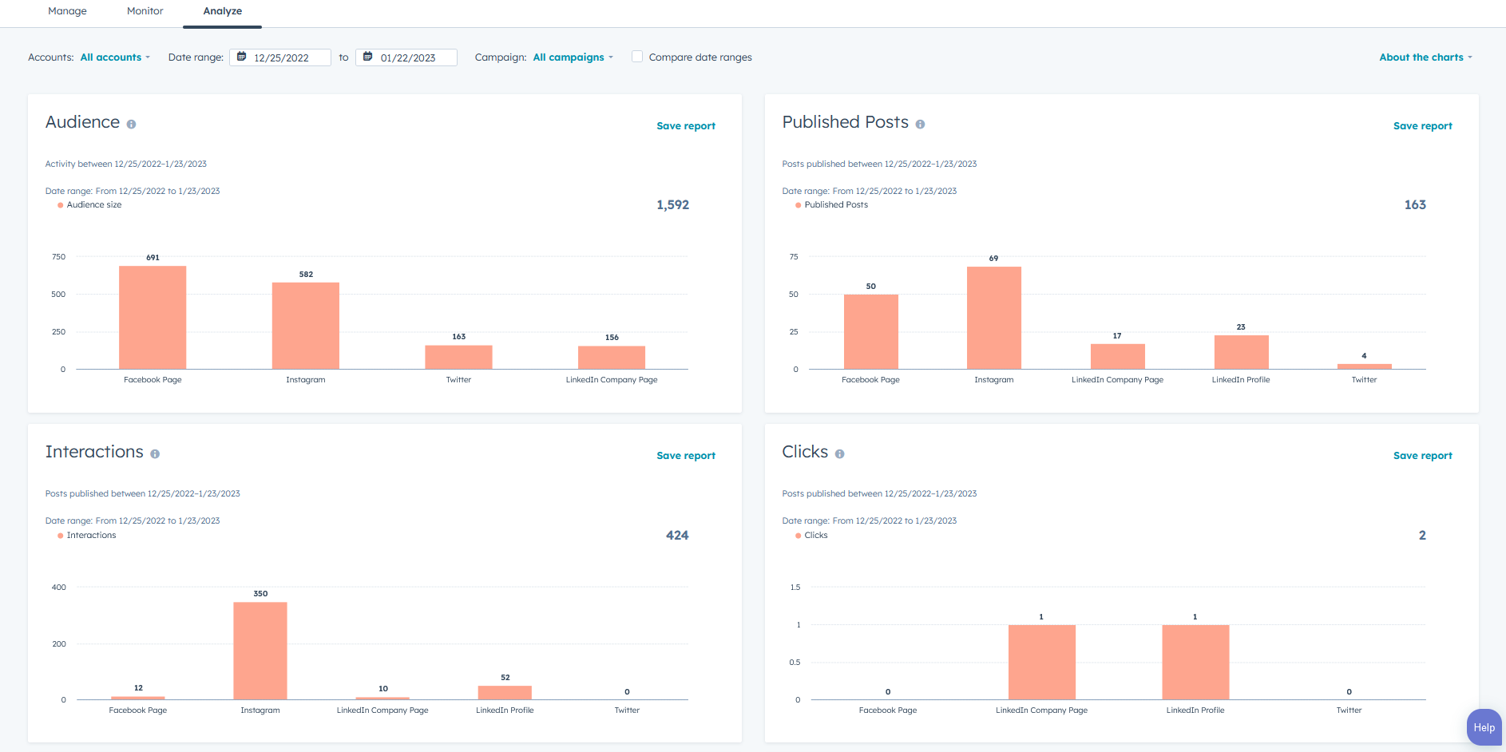
Task: Click the Twitter label in Interactions chart
Action: (x=627, y=710)
